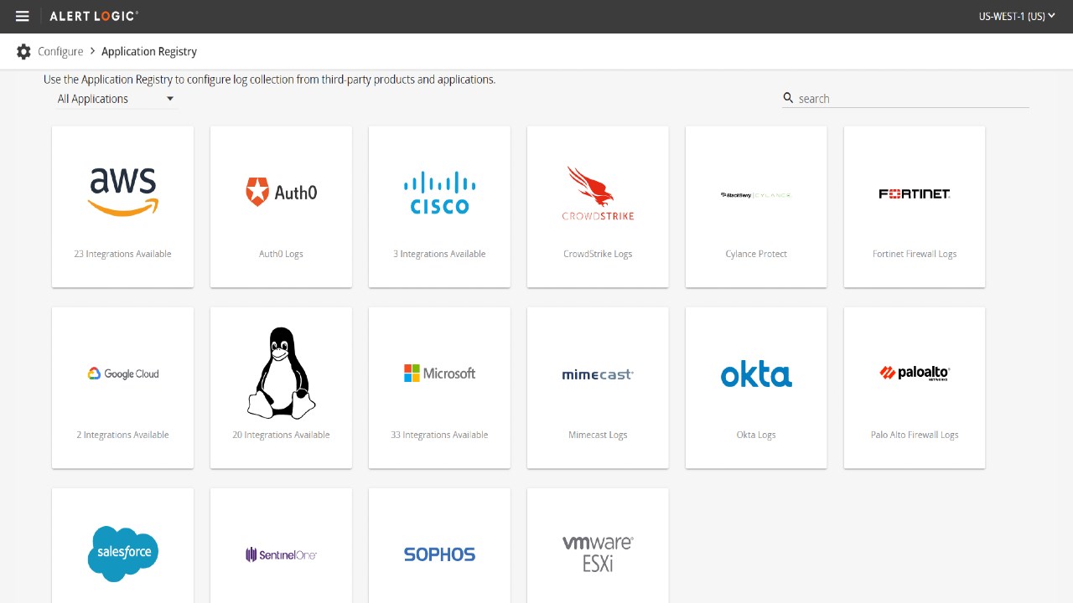Screen dimensions: 1073x603
Task: Open 2 Integrations Available under Google Cloud
Action: point(123,435)
